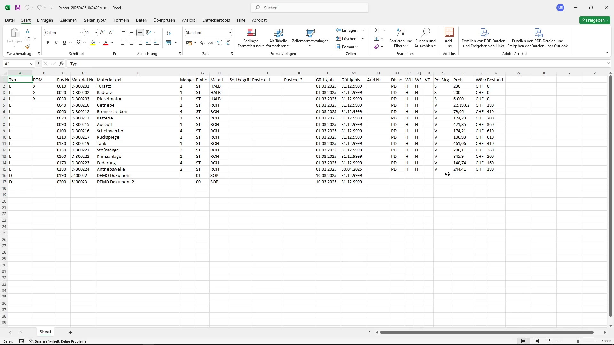Click the Suchen search box

pos(310,8)
